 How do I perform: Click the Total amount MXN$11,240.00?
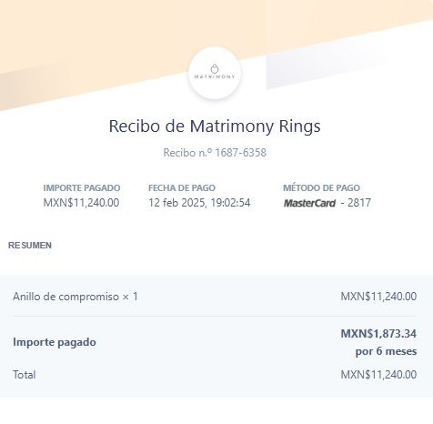click(x=378, y=375)
